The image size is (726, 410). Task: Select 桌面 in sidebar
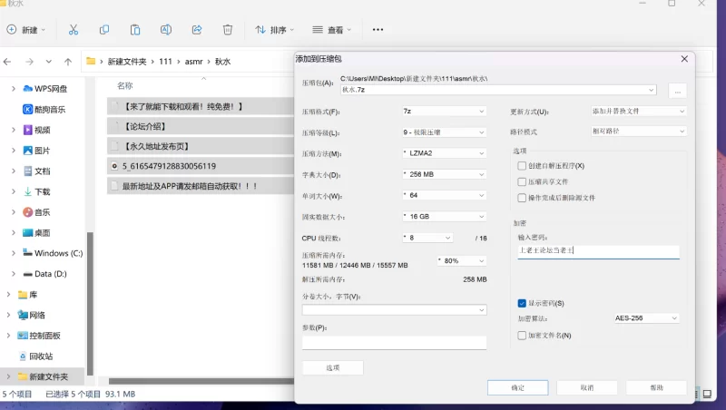(36, 233)
